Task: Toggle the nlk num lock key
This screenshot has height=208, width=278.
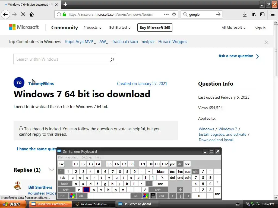Action: click(x=195, y=171)
